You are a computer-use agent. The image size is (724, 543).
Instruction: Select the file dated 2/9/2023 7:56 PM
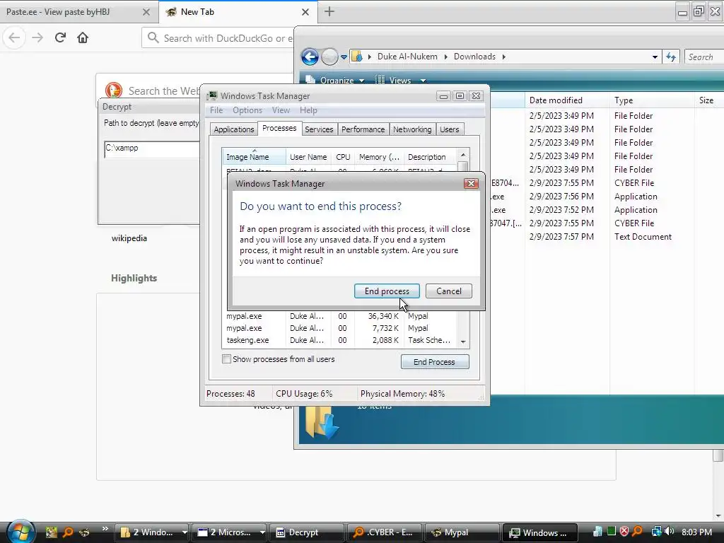click(561, 197)
